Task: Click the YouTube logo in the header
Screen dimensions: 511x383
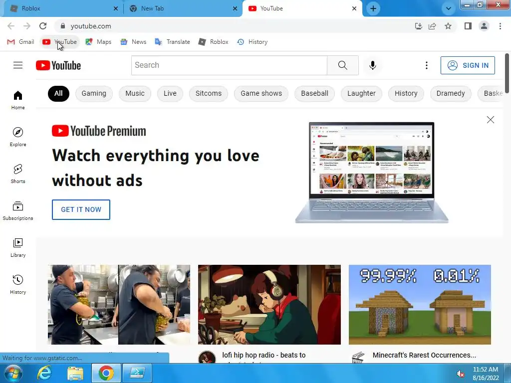Action: (x=58, y=65)
